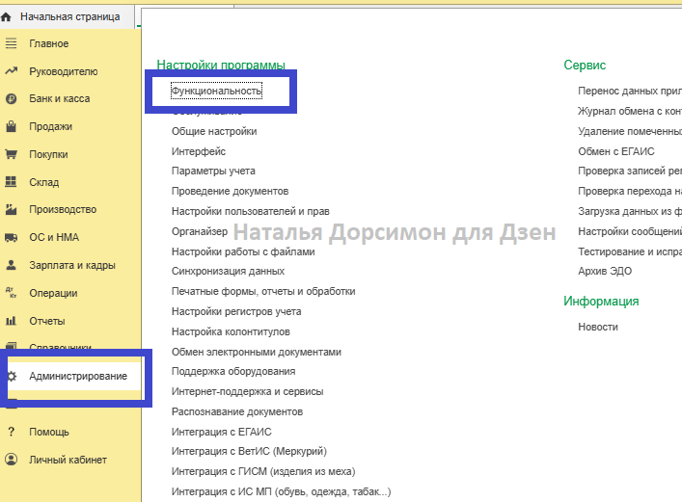The image size is (682, 502).
Task: Open Синхронизация данных
Action: 228,271
